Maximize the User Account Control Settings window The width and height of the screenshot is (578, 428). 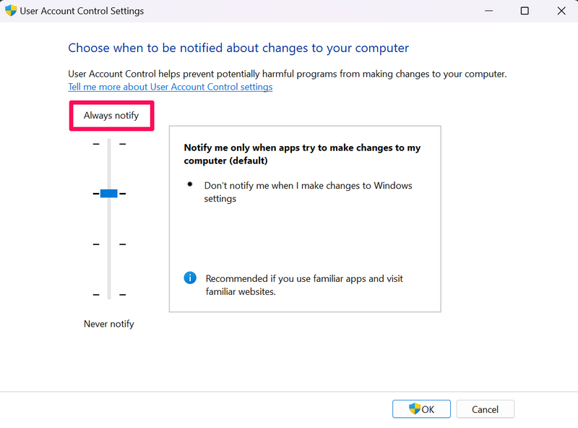tap(525, 11)
